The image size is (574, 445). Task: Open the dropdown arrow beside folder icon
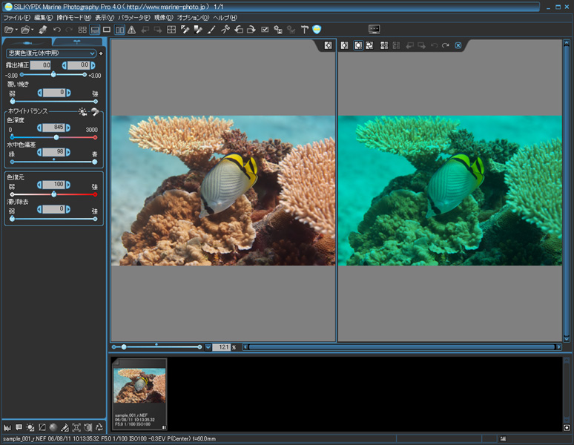[16, 30]
